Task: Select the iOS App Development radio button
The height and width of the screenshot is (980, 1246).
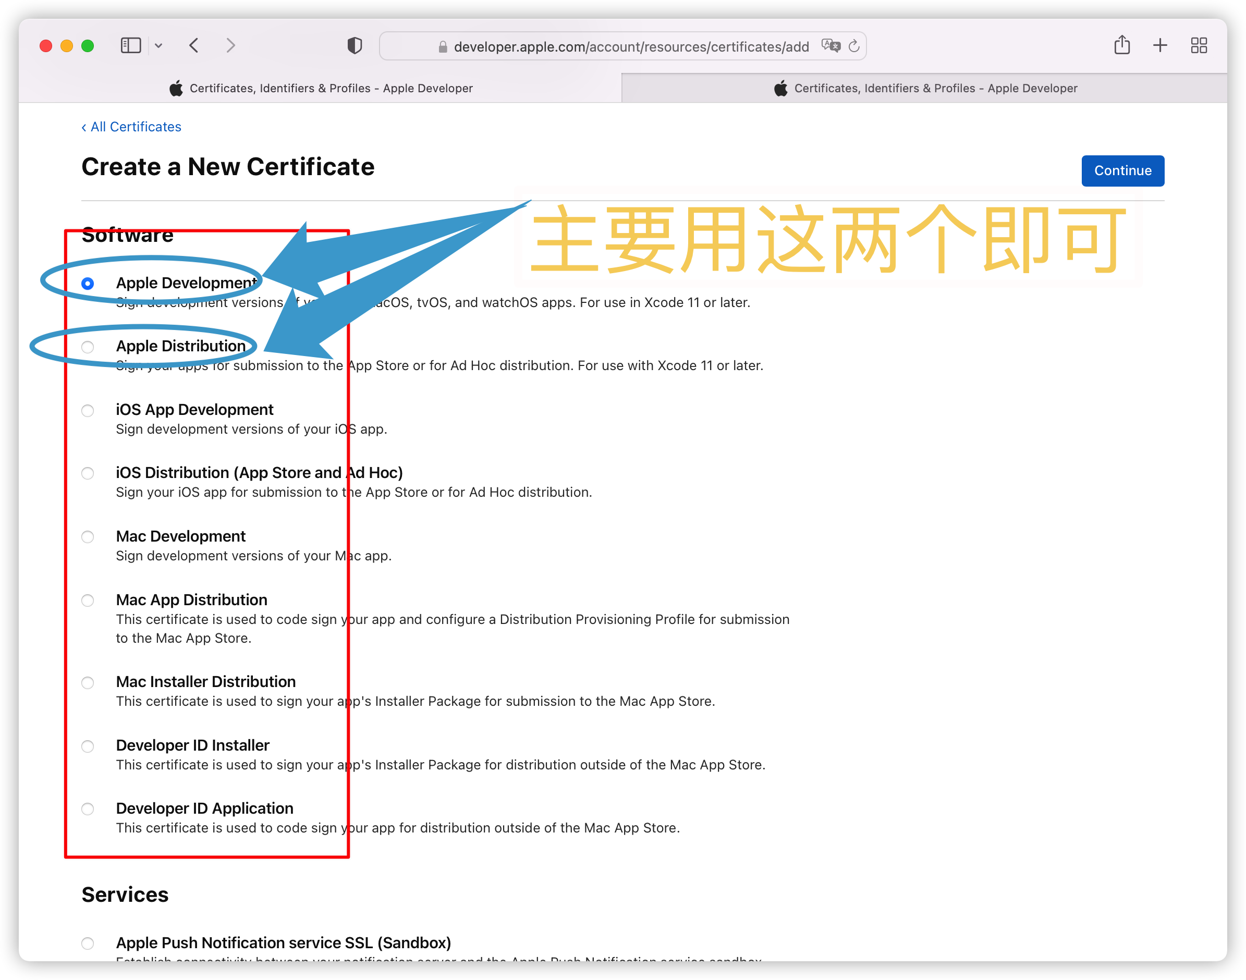Action: coord(88,411)
